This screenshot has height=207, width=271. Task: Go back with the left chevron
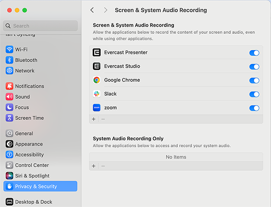coord(92,10)
